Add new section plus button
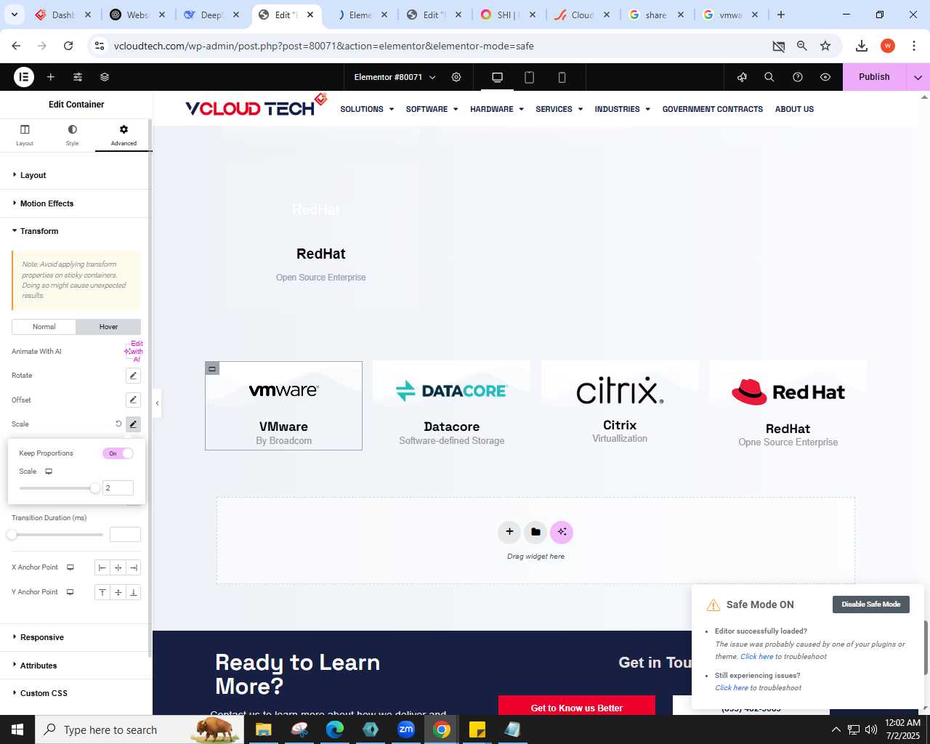This screenshot has width=930, height=744. 509,532
